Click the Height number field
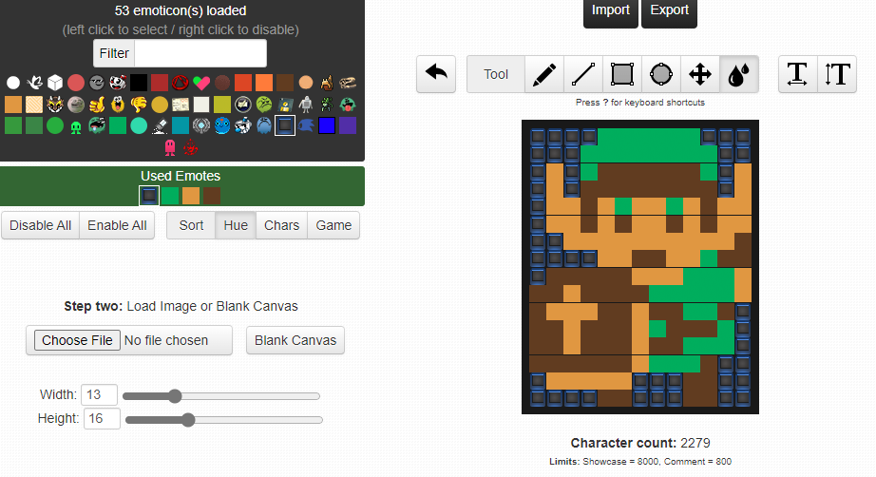876x477 pixels. coord(102,418)
